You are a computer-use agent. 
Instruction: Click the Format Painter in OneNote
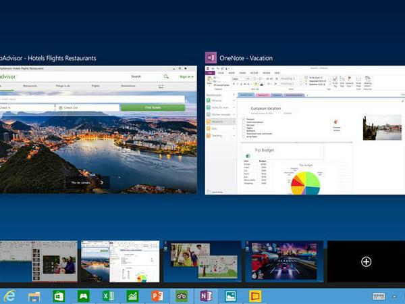pyautogui.click(x=221, y=85)
